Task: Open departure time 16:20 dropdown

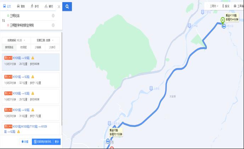Action: [16, 40]
